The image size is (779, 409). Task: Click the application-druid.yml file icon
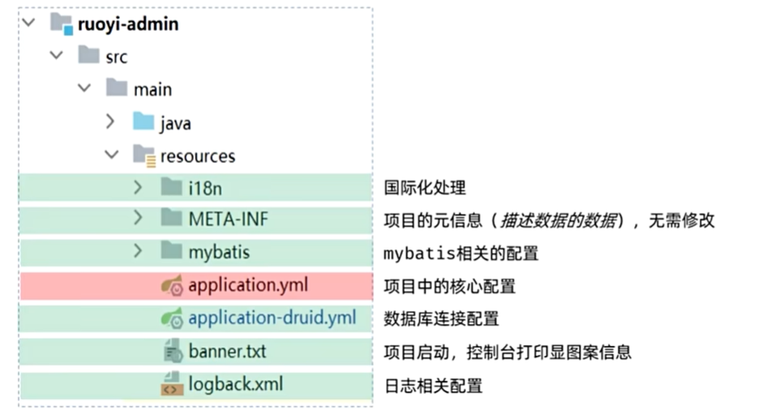(171, 317)
